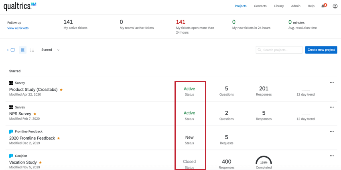Screen dimensions: 341x170
Task: Open the notifications bell icon
Action: (324, 6)
